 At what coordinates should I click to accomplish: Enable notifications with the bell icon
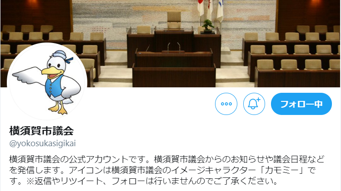pos(254,104)
